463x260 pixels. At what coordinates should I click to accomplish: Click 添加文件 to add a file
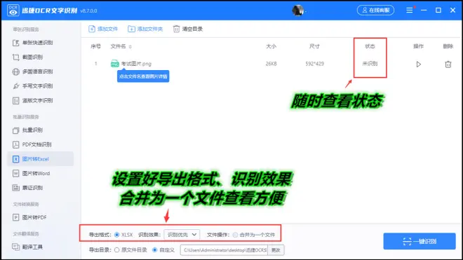point(103,29)
